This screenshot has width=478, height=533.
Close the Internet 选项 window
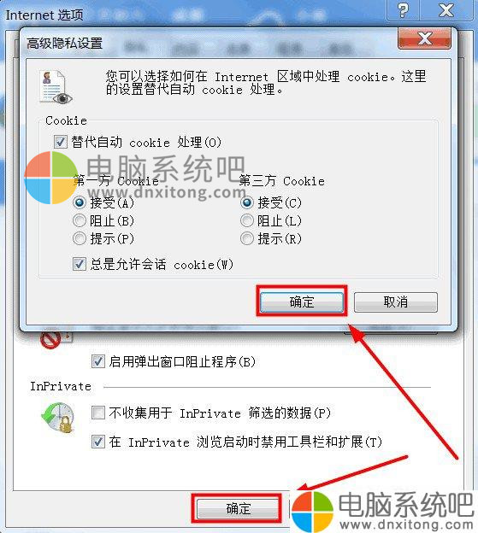click(446, 10)
